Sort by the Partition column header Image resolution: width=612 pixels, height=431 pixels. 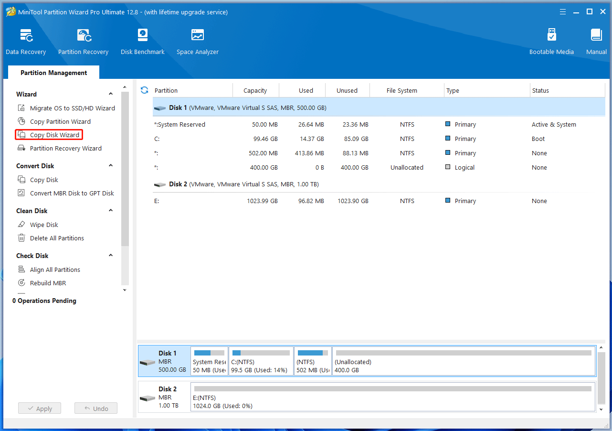192,90
